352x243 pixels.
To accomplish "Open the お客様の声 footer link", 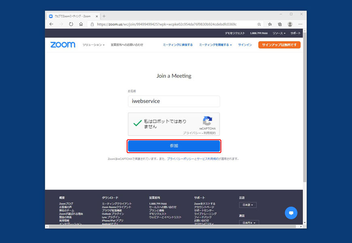I will [x=65, y=207].
